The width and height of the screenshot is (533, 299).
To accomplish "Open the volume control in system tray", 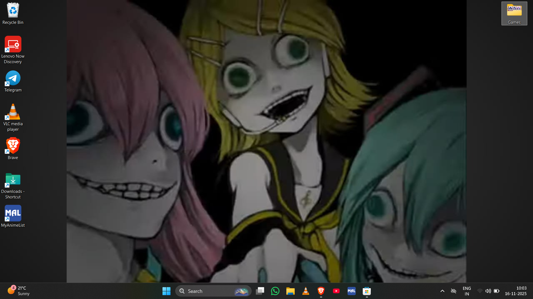I will point(488,291).
